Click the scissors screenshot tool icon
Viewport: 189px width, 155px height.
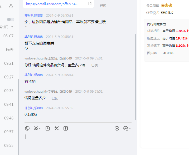pos(36,128)
